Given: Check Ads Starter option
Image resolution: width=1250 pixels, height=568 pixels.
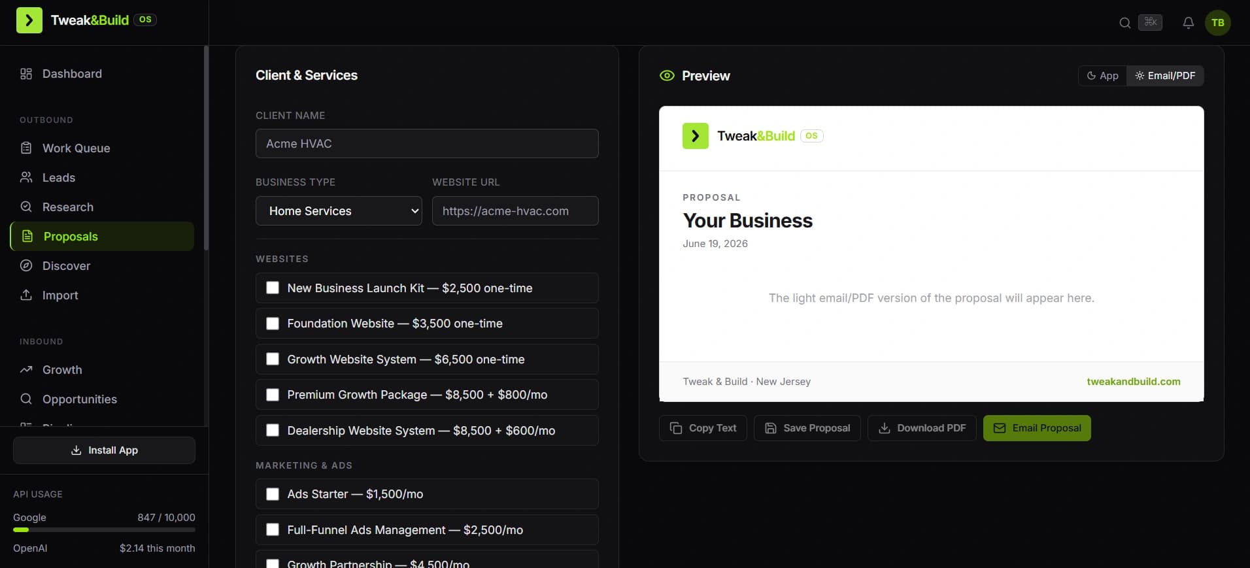Looking at the screenshot, I should click(273, 494).
